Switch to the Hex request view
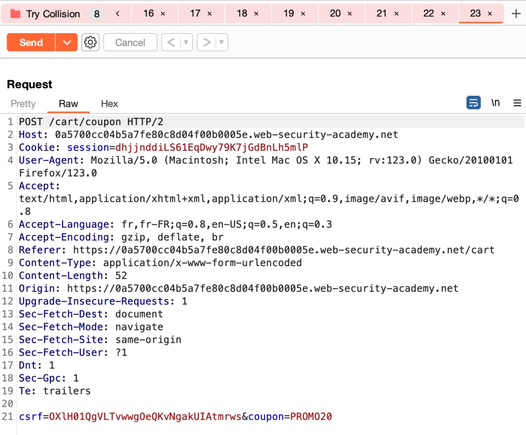This screenshot has height=435, width=526. tap(109, 104)
